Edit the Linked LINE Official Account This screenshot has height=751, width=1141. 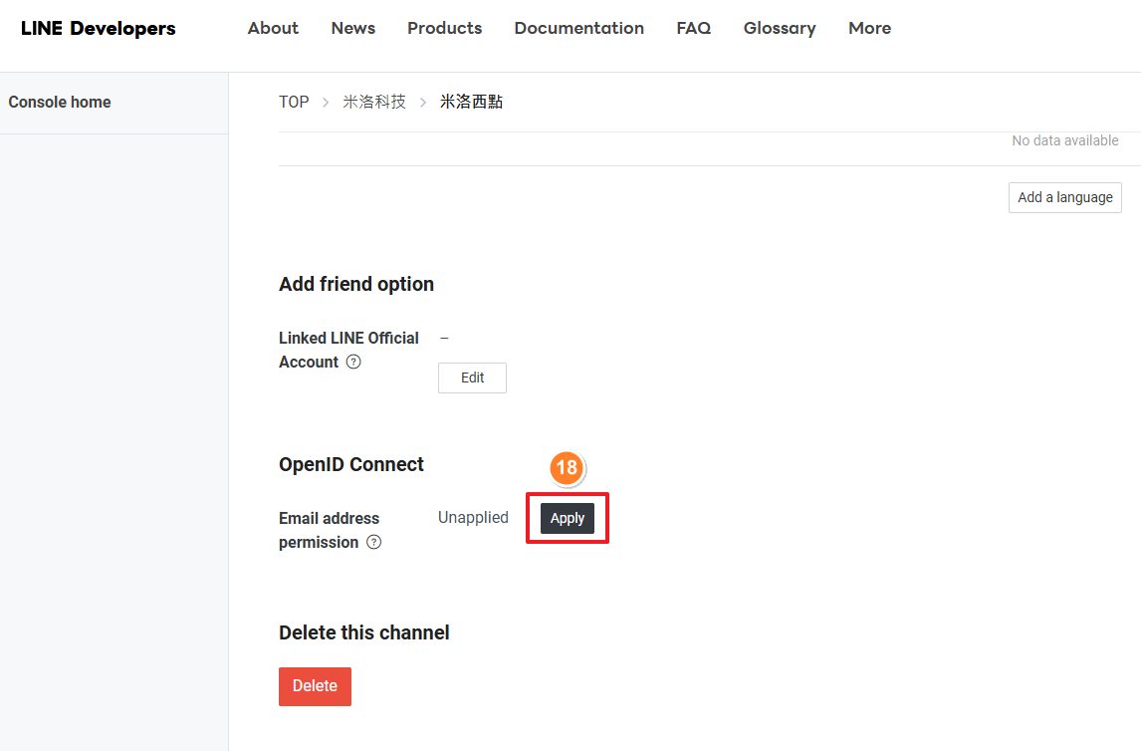point(472,377)
